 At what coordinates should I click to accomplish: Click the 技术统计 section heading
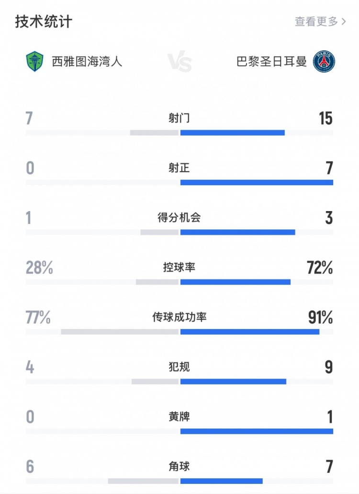44,22
